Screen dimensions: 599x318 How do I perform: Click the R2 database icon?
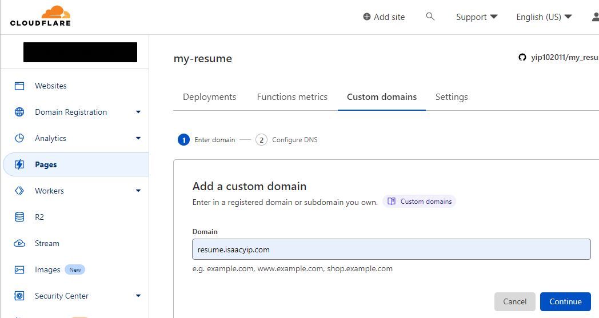click(19, 217)
